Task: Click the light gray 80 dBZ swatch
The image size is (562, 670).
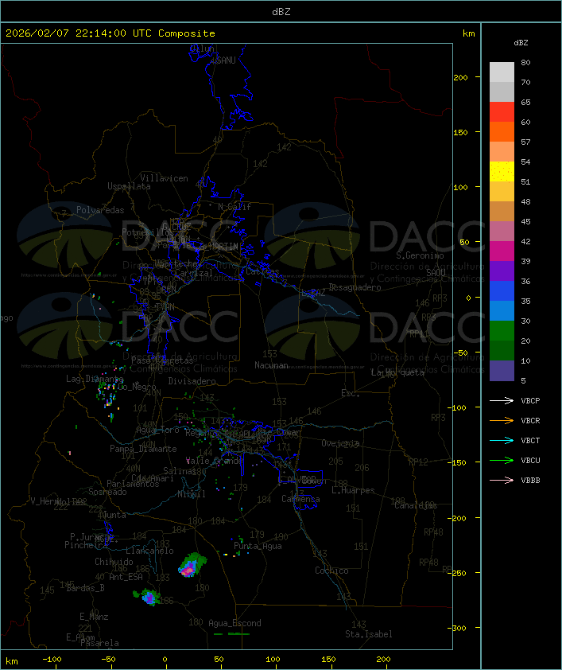Action: 502,72
